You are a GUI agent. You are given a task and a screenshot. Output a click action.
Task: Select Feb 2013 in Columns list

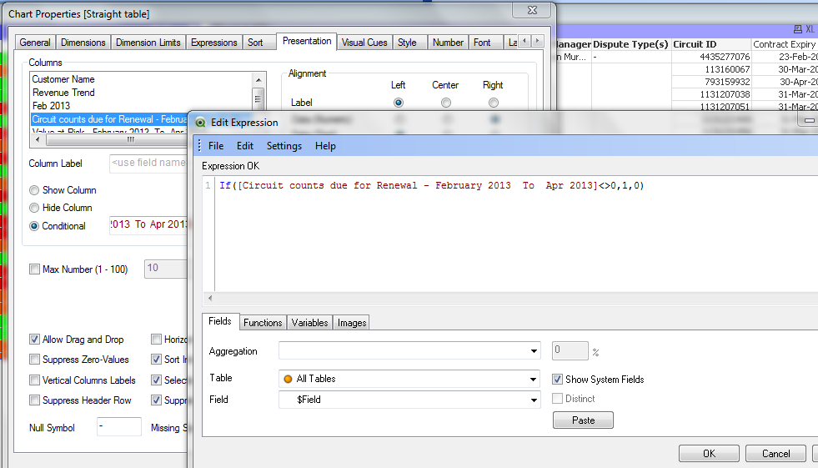point(51,105)
